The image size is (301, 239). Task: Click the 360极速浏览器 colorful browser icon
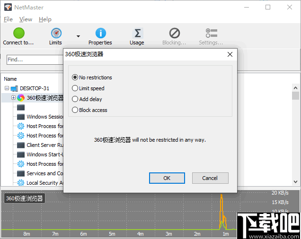[x=21, y=98]
